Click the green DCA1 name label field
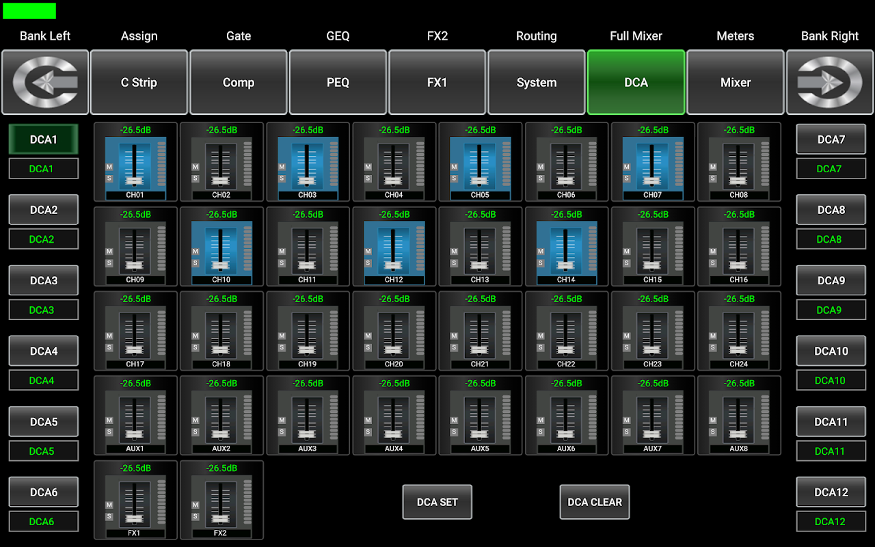Viewport: 875px width, 547px height. pyautogui.click(x=44, y=169)
